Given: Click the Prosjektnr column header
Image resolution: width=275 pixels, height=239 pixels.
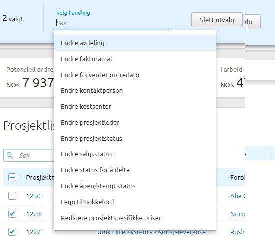Looking at the screenshot, I should (x=40, y=177).
